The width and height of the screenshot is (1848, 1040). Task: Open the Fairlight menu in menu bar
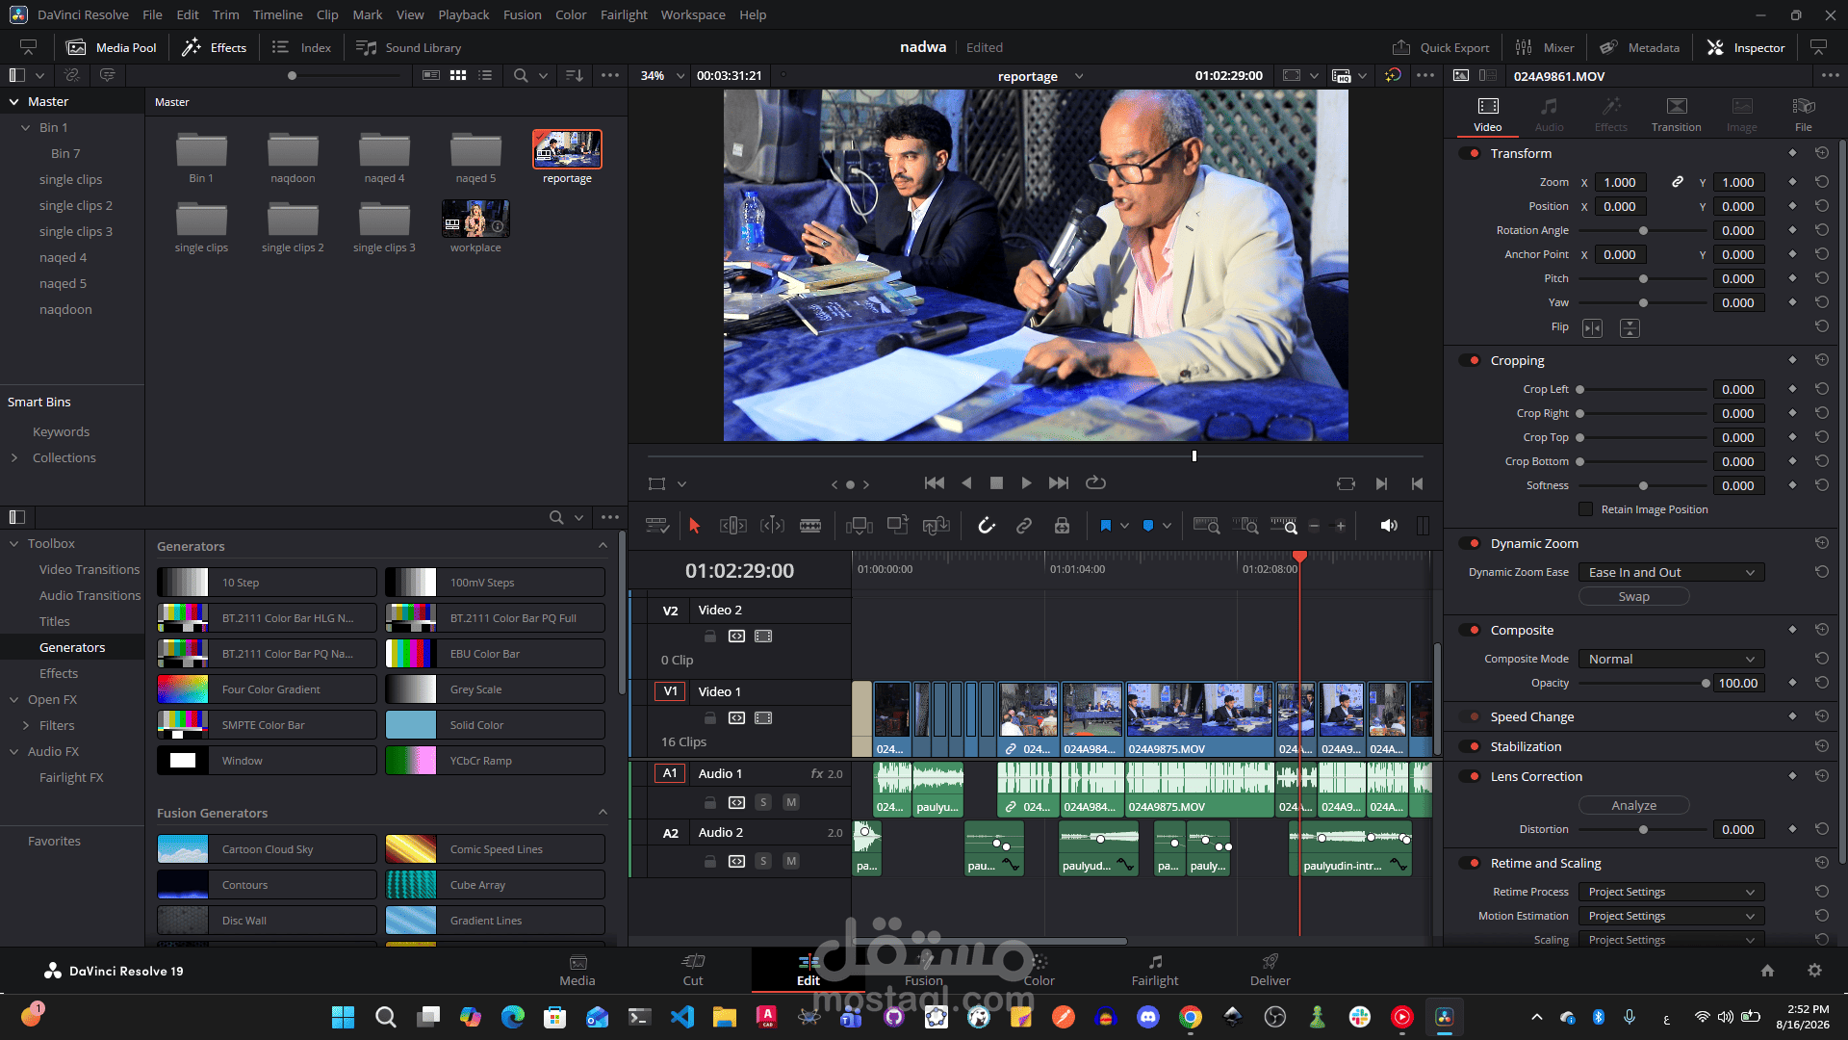point(624,14)
